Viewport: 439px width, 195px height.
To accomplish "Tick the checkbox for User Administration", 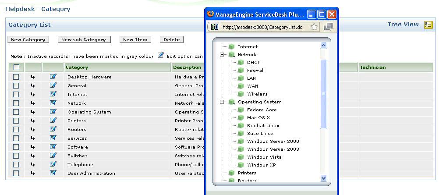I will [16, 173].
